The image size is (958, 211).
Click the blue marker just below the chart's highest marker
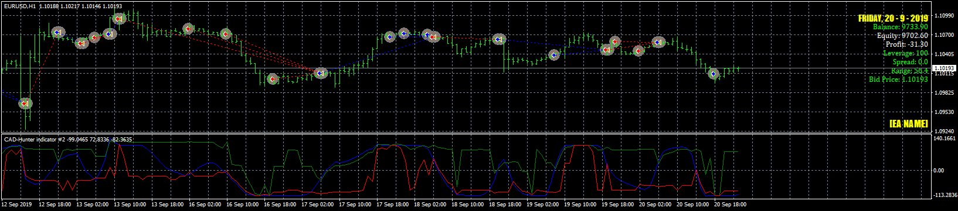click(109, 34)
